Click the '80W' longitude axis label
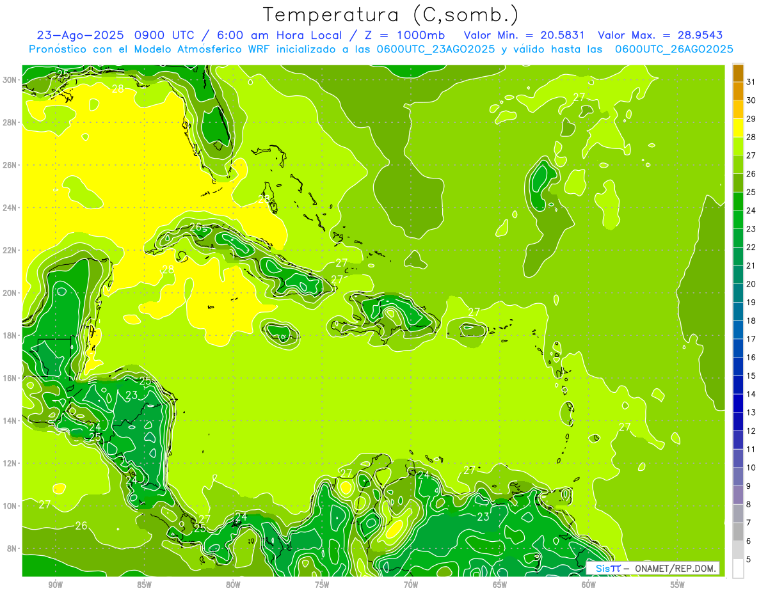Viewport: 768px width, 593px height. click(x=233, y=584)
